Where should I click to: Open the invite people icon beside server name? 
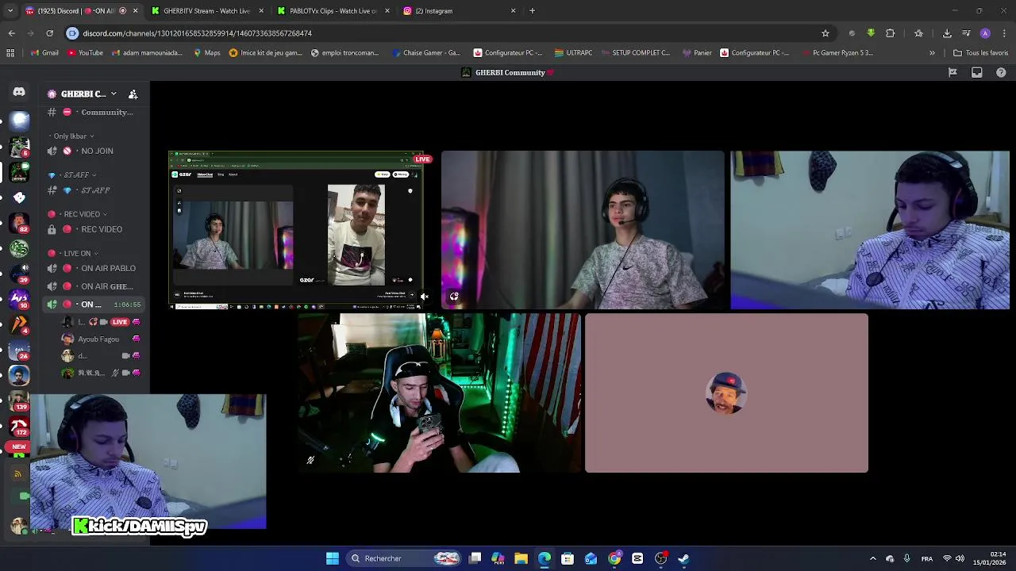pyautogui.click(x=133, y=94)
